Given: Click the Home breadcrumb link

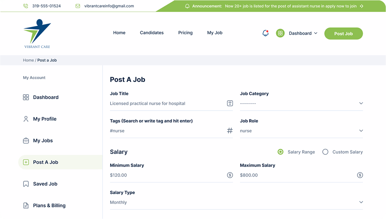Looking at the screenshot, I should [28, 60].
